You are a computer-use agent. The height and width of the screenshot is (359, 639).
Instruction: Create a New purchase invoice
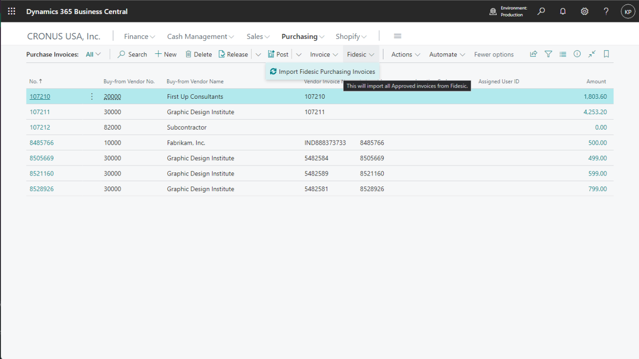pyautogui.click(x=166, y=54)
